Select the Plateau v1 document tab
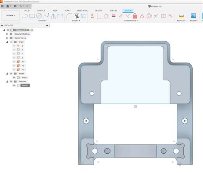The height and width of the screenshot is (173, 203). pyautogui.click(x=155, y=6)
